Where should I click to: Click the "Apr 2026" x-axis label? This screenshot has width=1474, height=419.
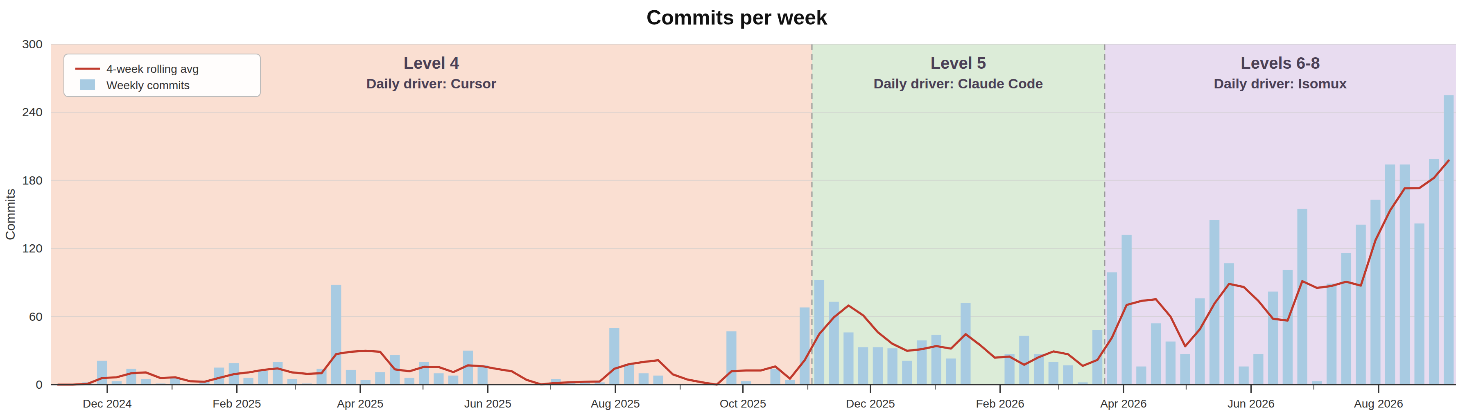point(1123,403)
